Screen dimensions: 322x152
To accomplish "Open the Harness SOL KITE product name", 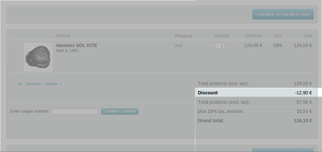I will 77,45.
